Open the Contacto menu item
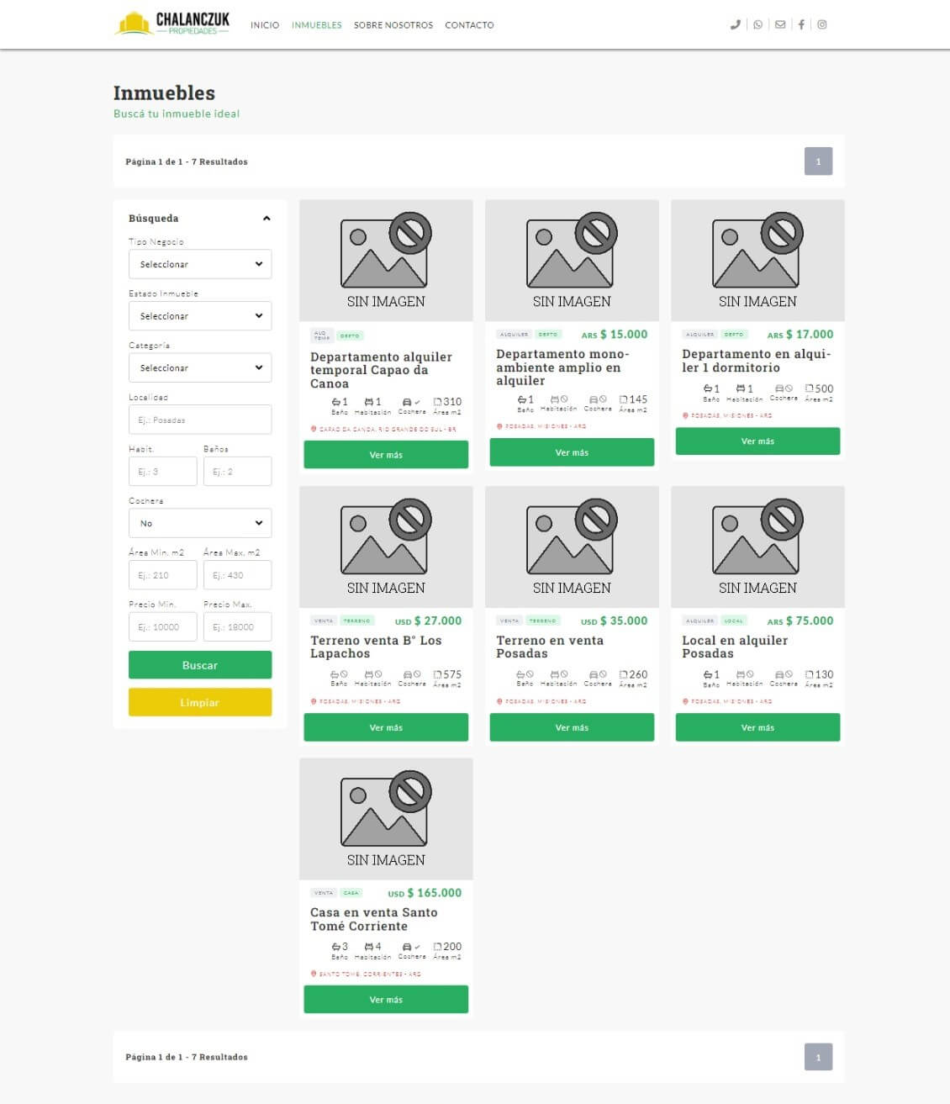This screenshot has height=1104, width=950. point(469,25)
